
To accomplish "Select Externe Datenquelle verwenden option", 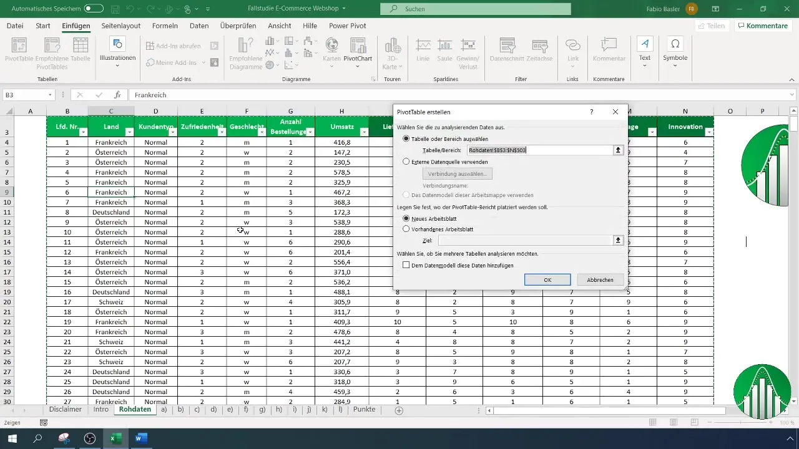I will click(407, 162).
